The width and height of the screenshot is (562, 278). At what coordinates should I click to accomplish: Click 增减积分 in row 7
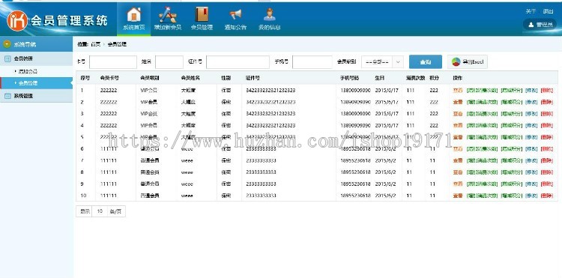(512, 160)
